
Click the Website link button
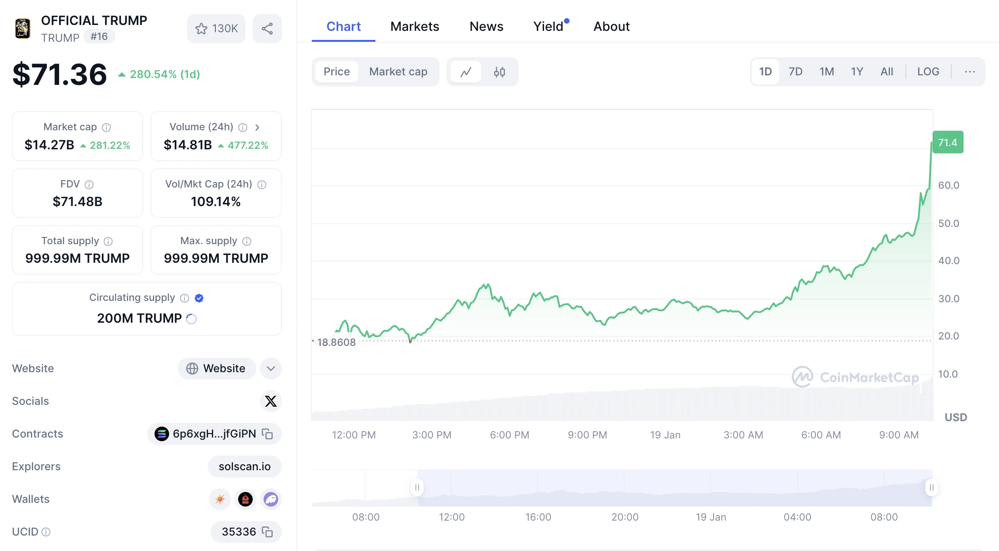coord(217,369)
